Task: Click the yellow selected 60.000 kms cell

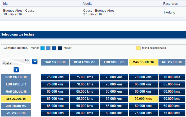Action: 143,99
